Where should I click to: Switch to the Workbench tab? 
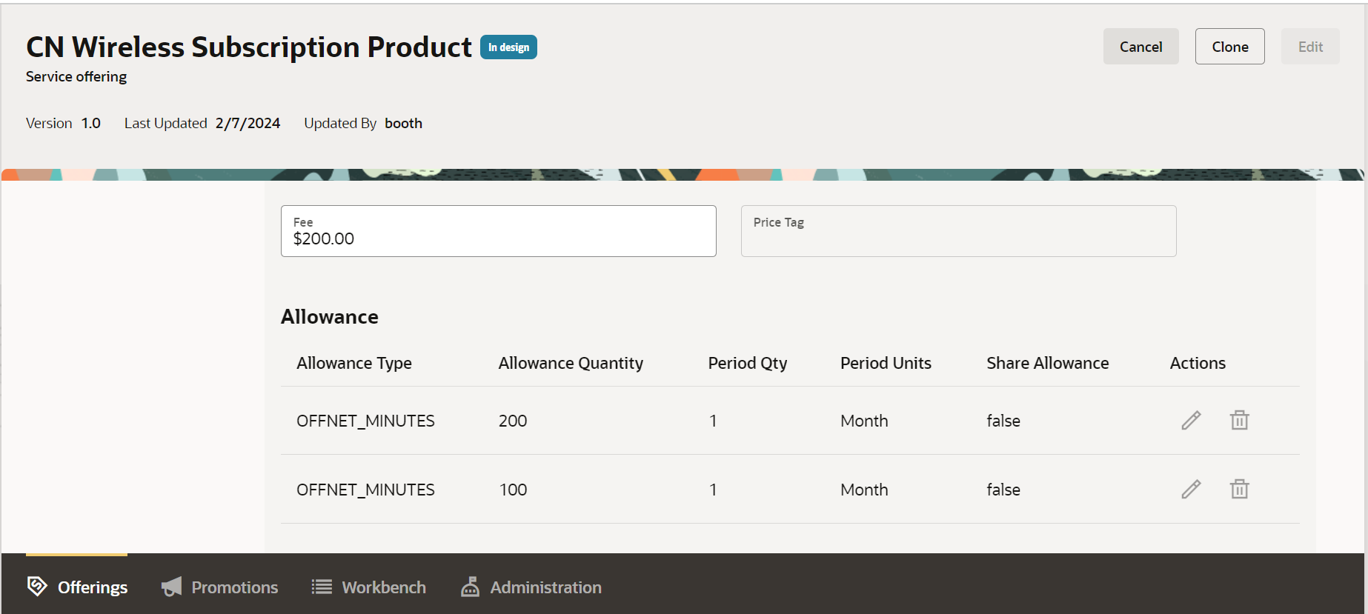383,587
